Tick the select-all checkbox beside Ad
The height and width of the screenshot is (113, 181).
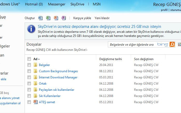point(29,59)
